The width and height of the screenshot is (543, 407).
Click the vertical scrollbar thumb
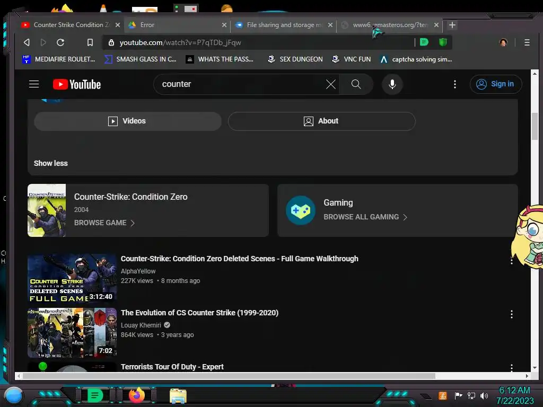pyautogui.click(x=535, y=126)
